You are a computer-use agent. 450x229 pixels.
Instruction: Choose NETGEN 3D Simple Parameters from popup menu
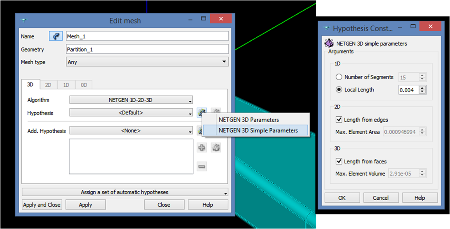click(256, 130)
